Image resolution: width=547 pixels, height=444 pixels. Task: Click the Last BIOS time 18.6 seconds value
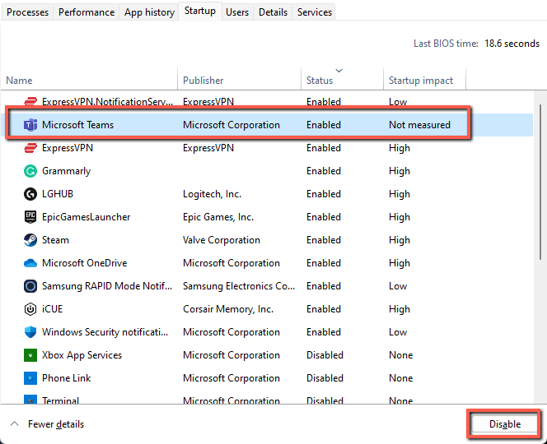click(512, 44)
